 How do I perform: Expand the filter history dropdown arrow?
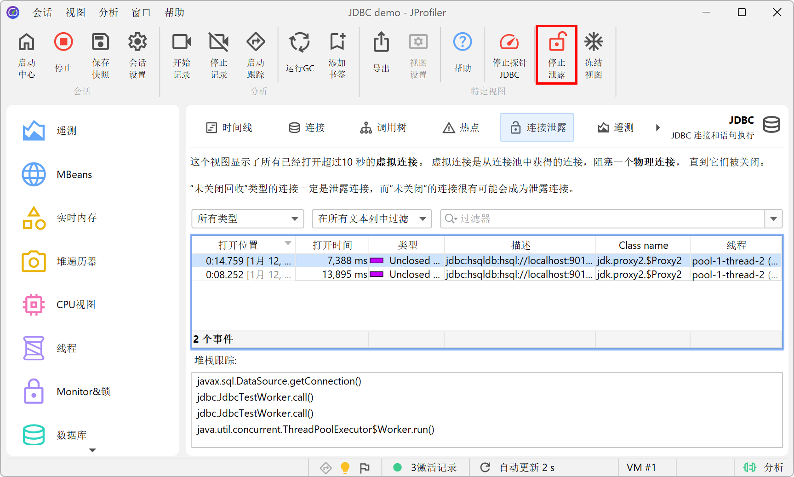click(x=773, y=218)
